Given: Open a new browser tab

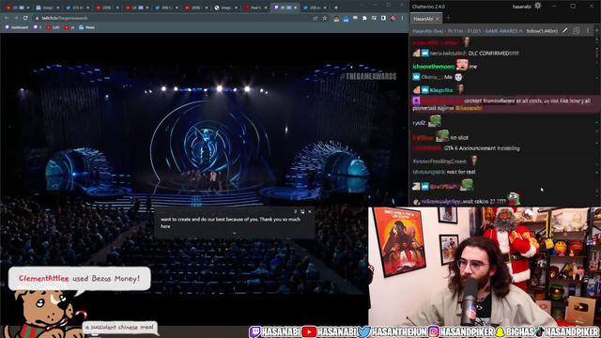Looking at the screenshot, I should 336,8.
